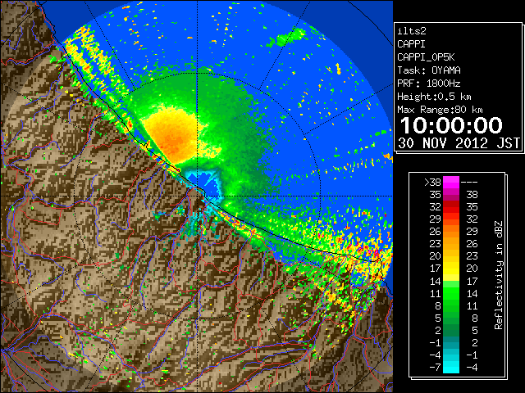The image size is (525, 393).
Task: Click the 'ilts2' radar name label
Action: click(412, 31)
